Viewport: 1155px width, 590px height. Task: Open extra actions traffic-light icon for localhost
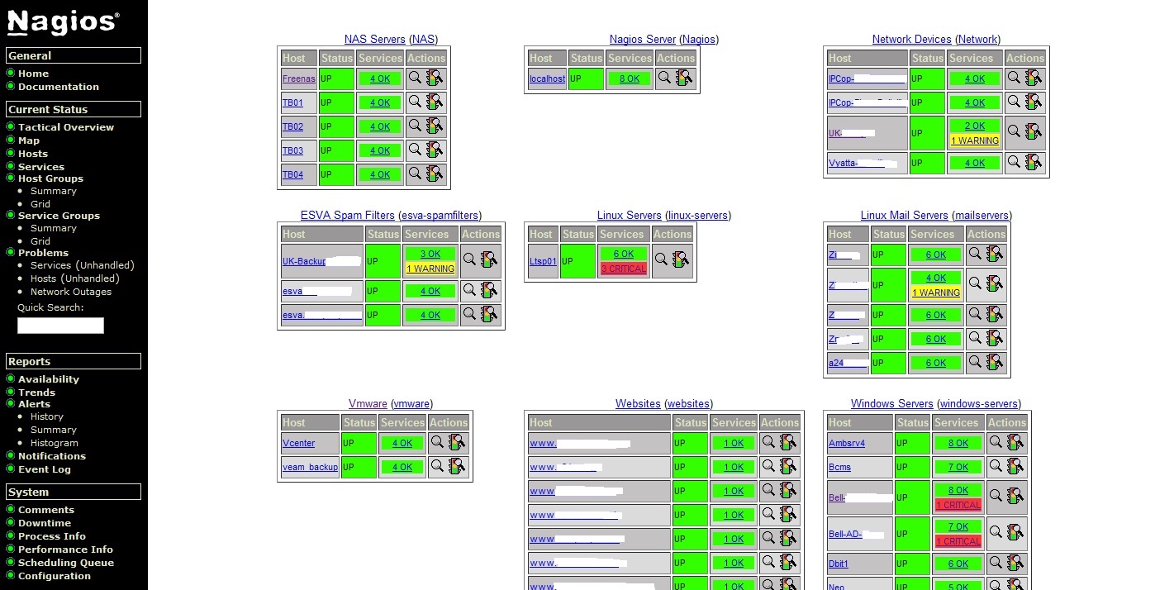pyautogui.click(x=681, y=78)
